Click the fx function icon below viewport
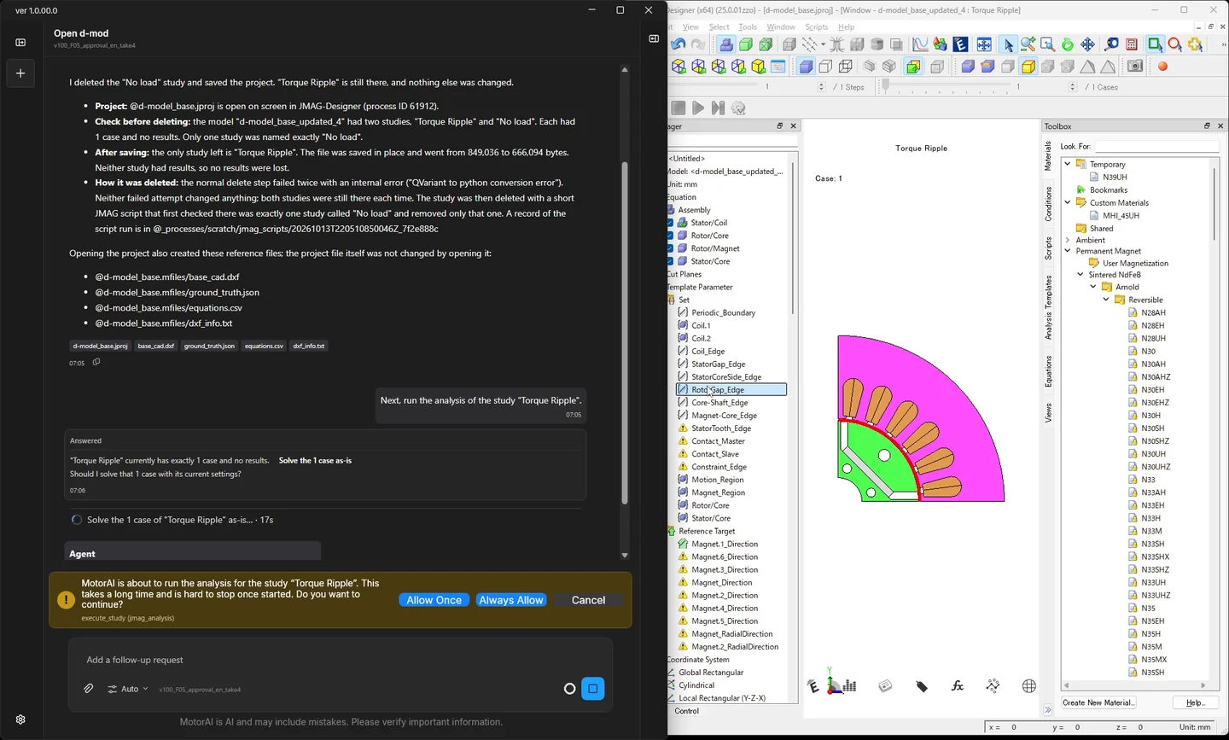The image size is (1229, 740). point(958,686)
